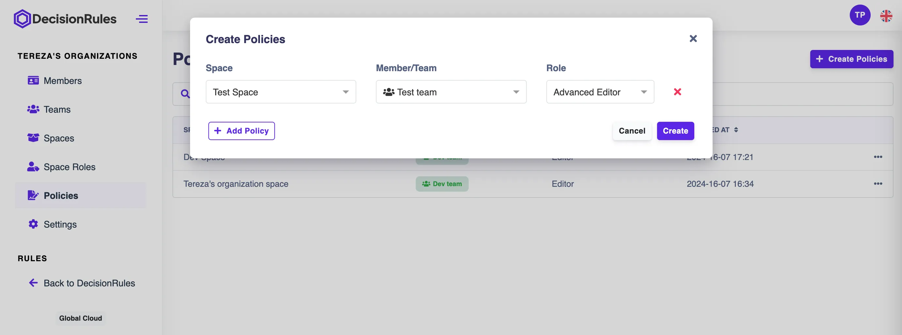Click the DecisionRules hexagon logo

(22, 19)
